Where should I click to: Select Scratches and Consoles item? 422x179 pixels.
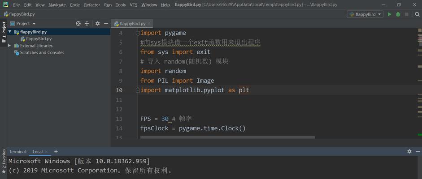[x=42, y=53]
